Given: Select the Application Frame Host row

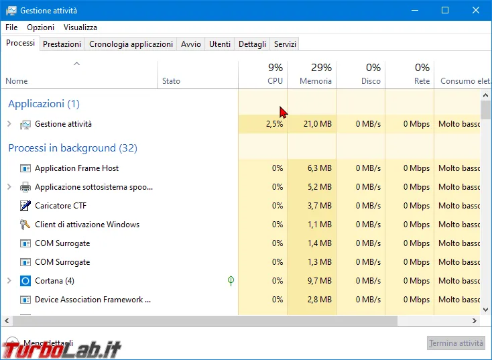Looking at the screenshot, I should point(241,168).
